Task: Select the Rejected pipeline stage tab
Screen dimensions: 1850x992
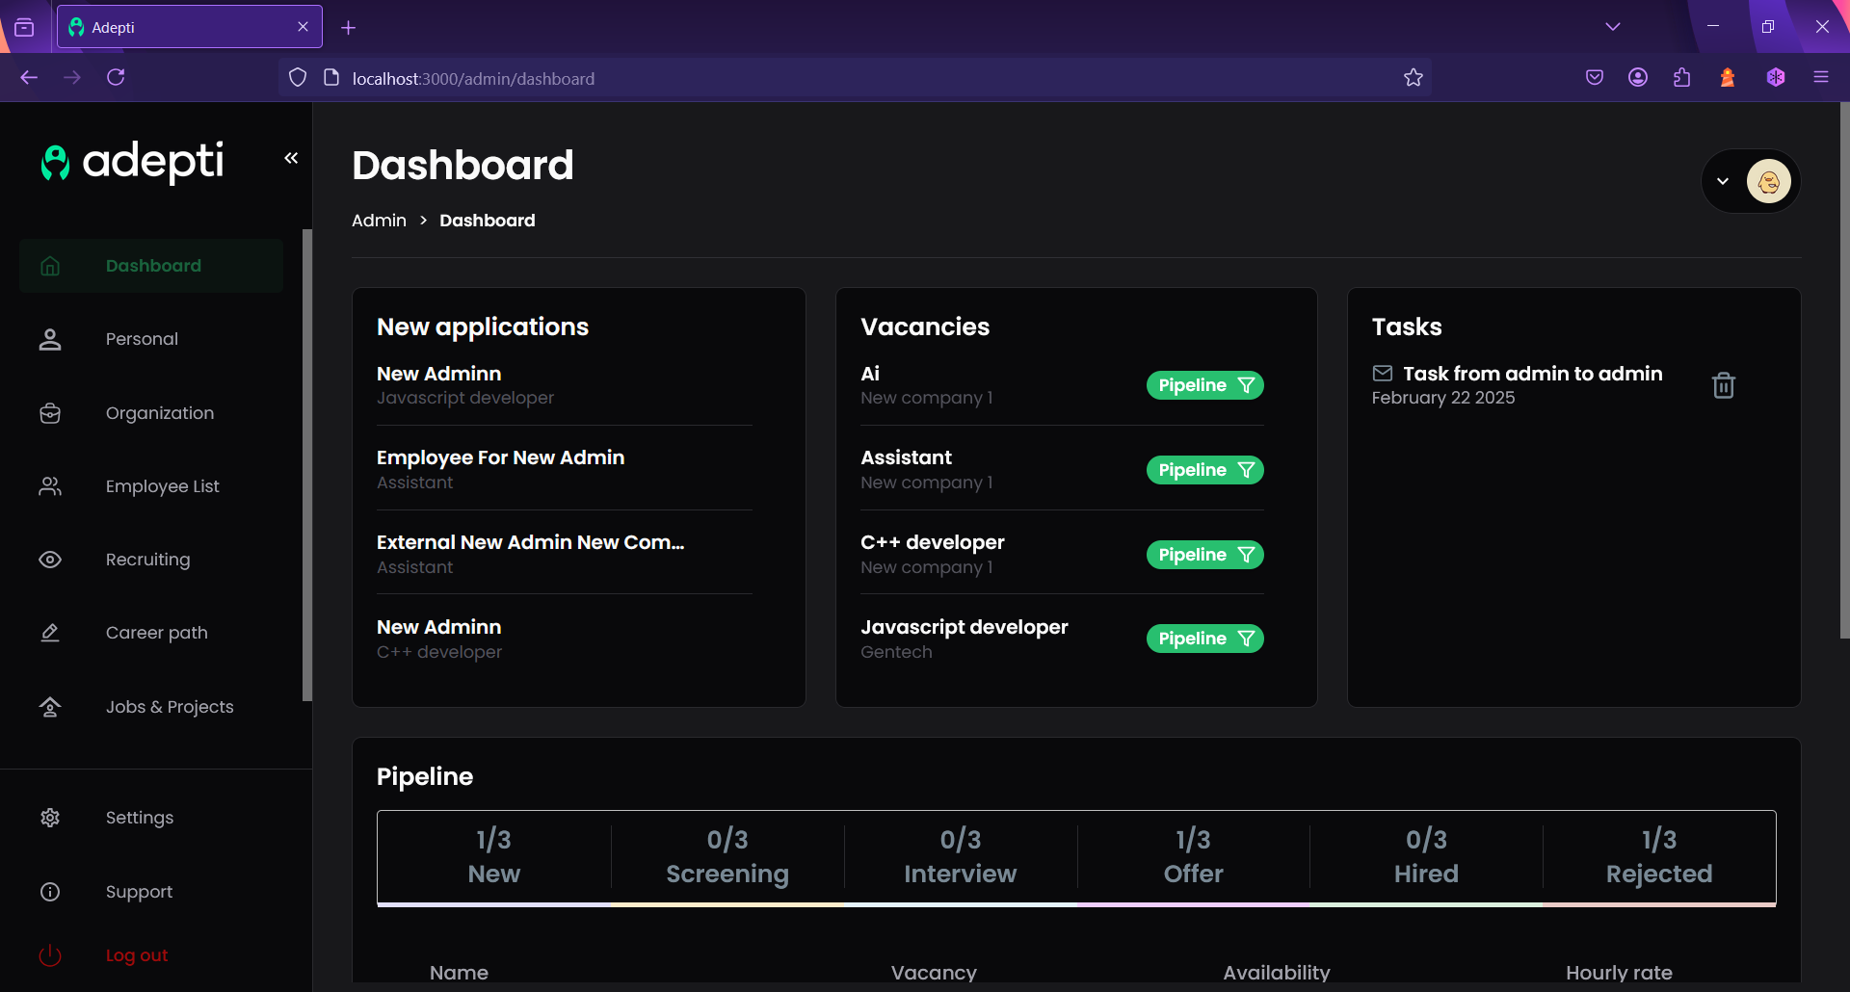Action: pos(1658,856)
